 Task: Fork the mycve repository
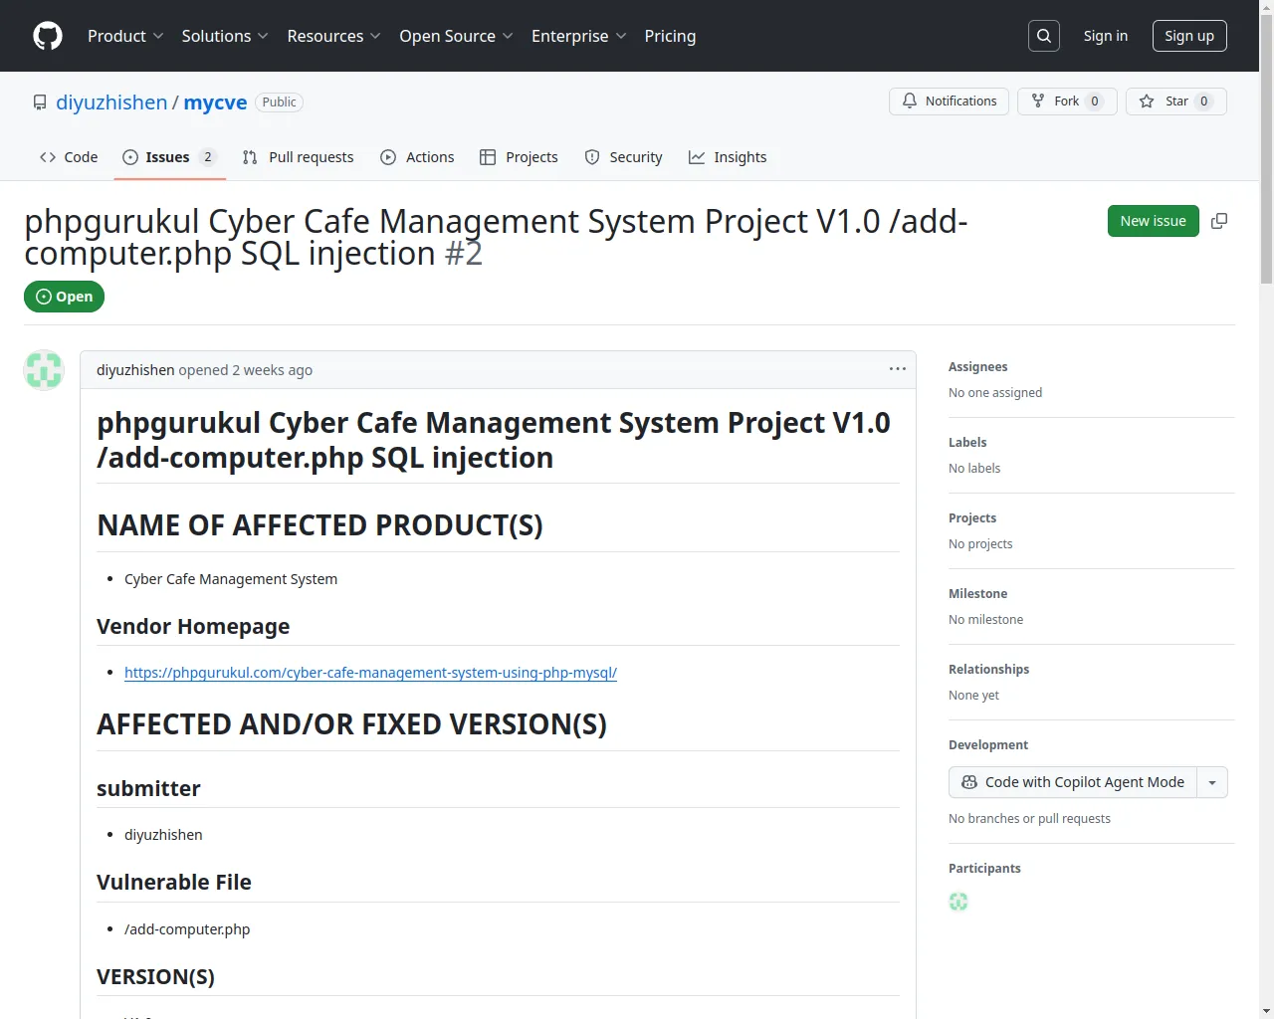[x=1067, y=102]
